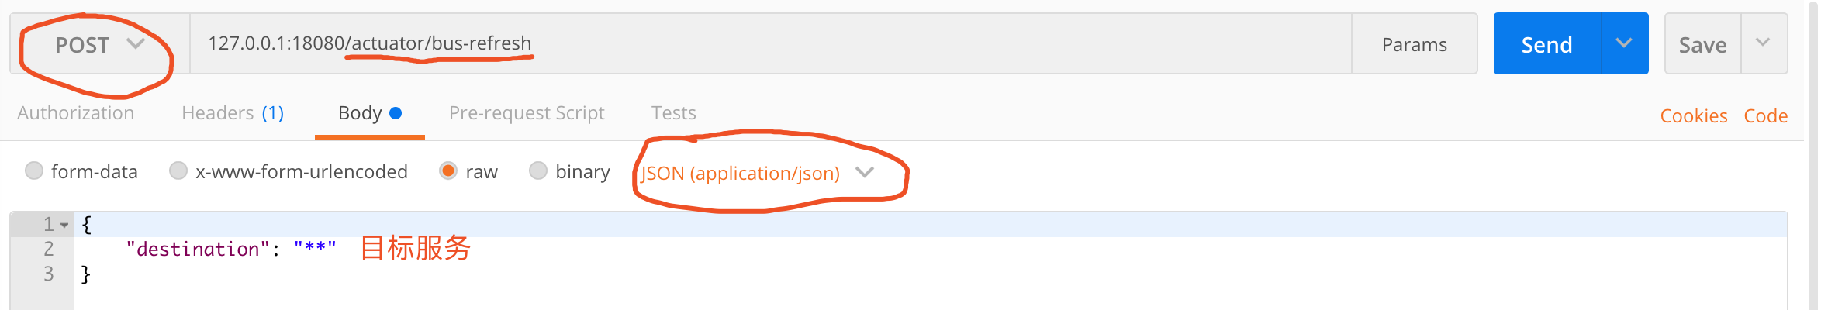Choose the binary body option
The width and height of the screenshot is (1821, 310).
pos(538,170)
